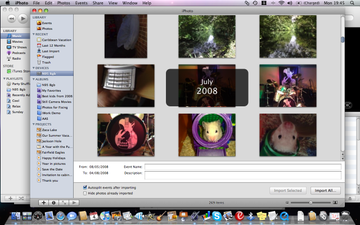Select bass drum guitar logo photo
This screenshot has width=360, height=225.
click(x=126, y=135)
